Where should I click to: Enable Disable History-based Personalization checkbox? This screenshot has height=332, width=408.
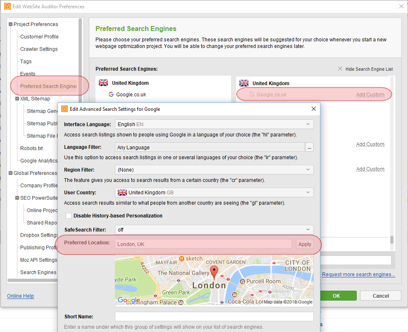coord(69,216)
